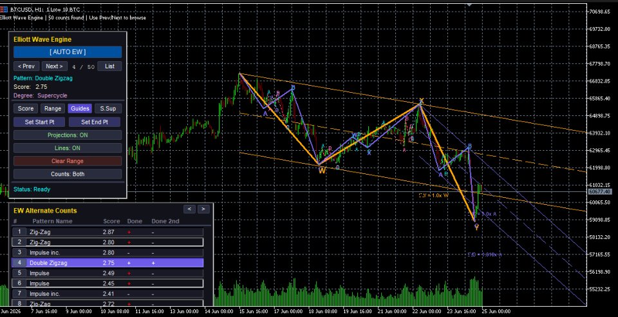Switch the Counts: Both mode
Viewport: 618px width, 317px height.
tap(68, 174)
